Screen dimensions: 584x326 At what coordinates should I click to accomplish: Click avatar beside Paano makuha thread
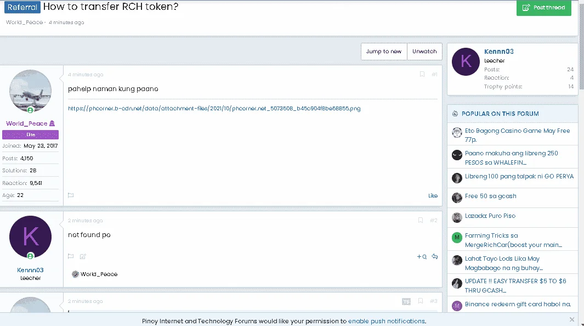coord(457,155)
